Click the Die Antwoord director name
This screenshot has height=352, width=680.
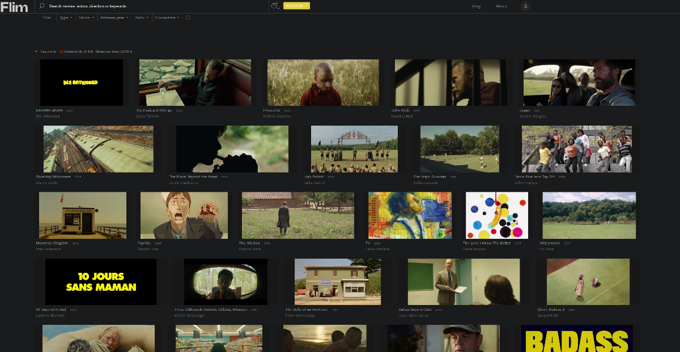[48, 116]
